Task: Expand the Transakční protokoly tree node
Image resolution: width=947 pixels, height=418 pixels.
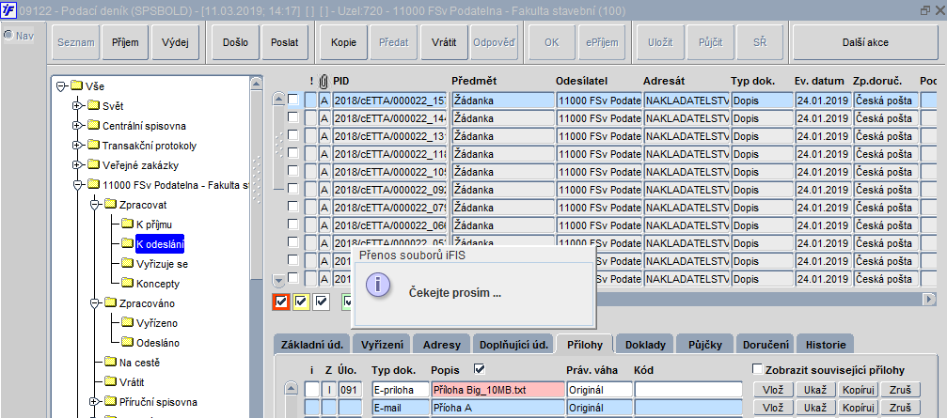Action: (77, 146)
